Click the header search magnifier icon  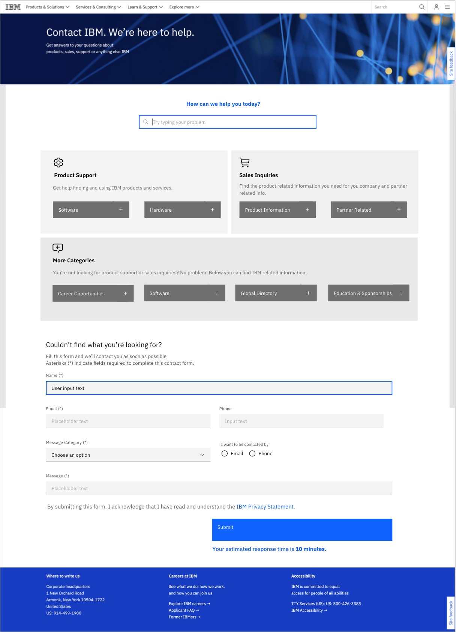click(x=422, y=7)
